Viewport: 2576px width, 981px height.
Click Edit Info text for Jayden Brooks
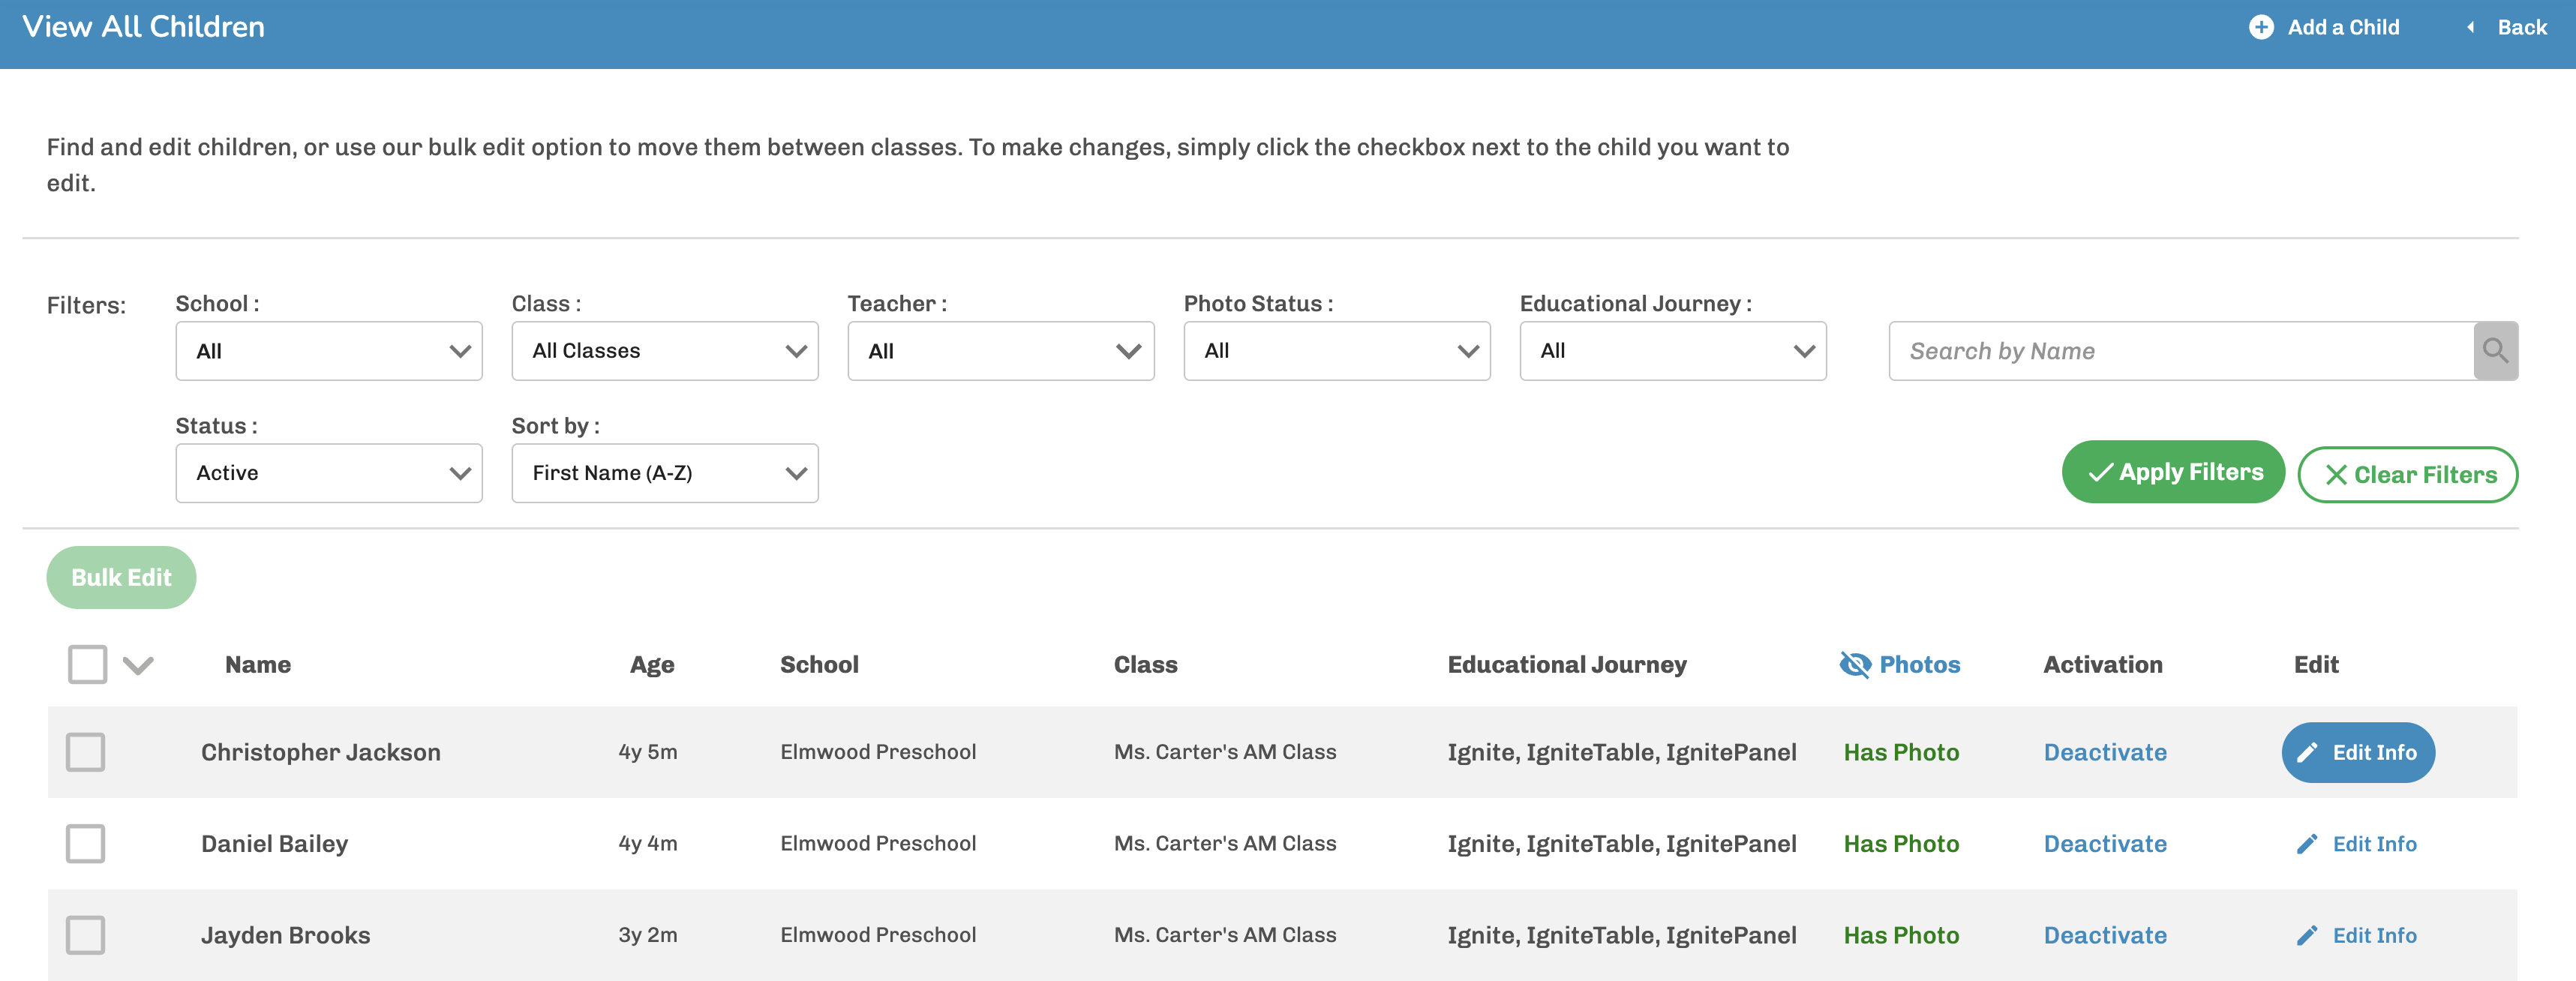(x=2374, y=935)
